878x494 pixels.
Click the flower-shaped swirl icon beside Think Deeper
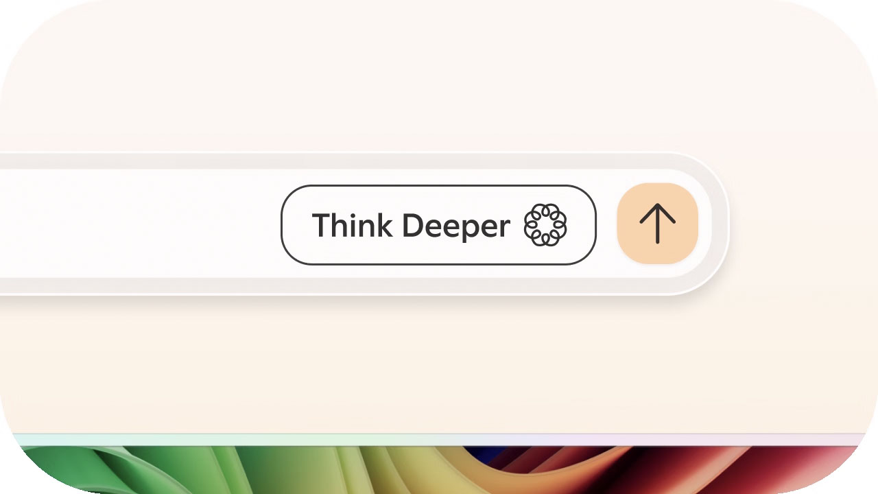pos(545,225)
